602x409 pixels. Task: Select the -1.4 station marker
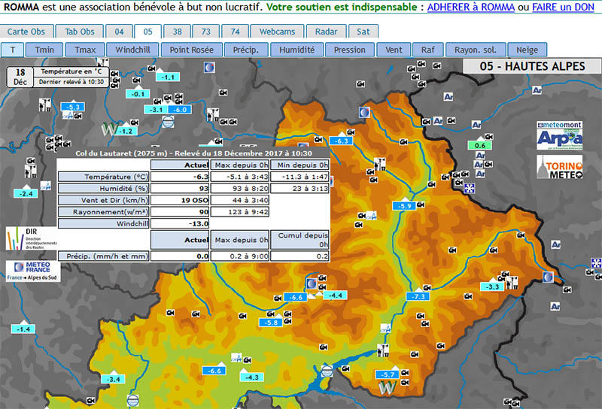coord(23,329)
